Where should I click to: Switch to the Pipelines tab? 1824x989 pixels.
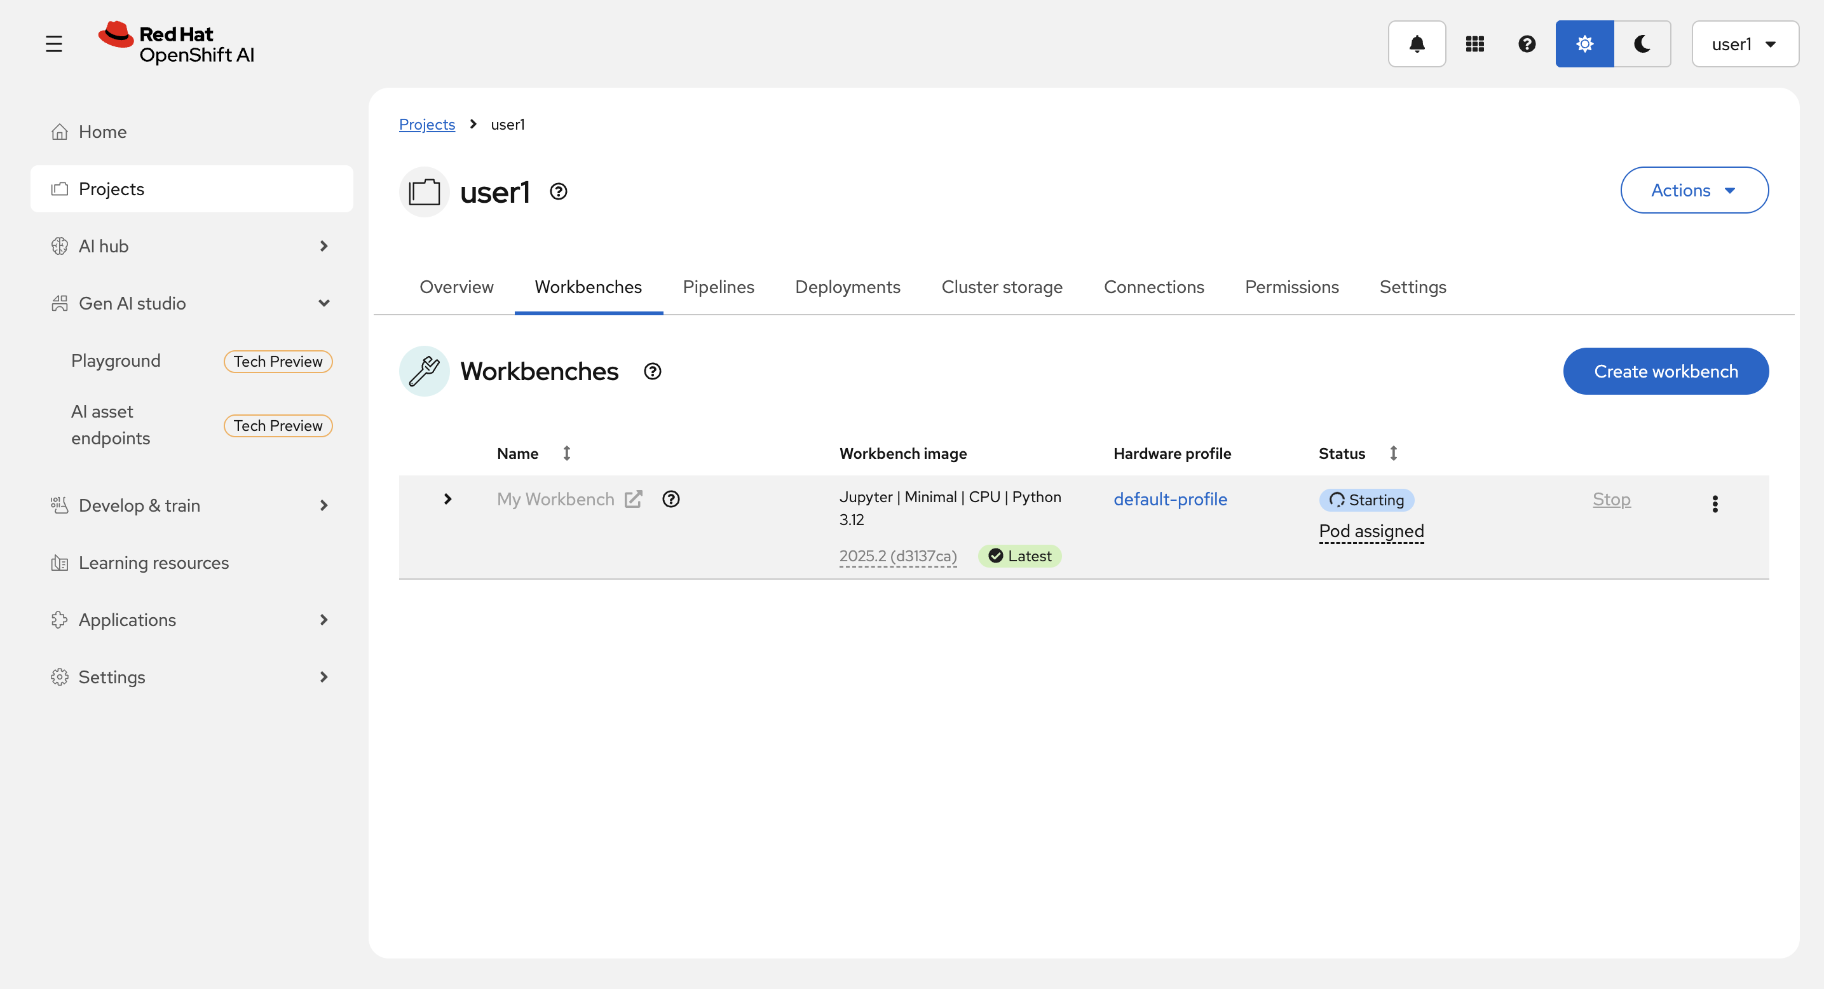[718, 287]
